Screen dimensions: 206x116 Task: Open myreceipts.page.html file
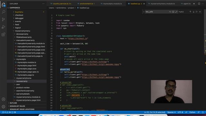pos(27,65)
